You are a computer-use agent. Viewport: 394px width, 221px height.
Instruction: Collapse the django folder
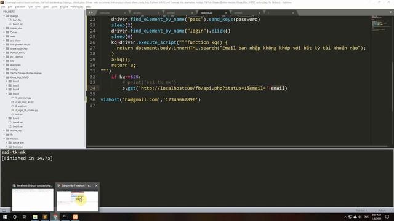(x=4, y=16)
